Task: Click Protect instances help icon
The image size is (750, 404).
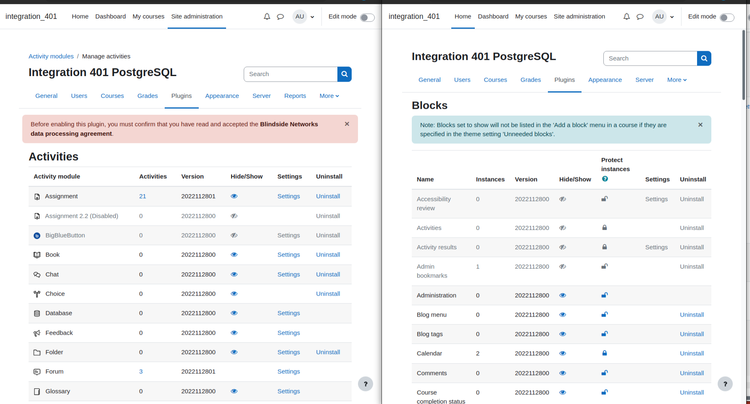Action: 605,179
